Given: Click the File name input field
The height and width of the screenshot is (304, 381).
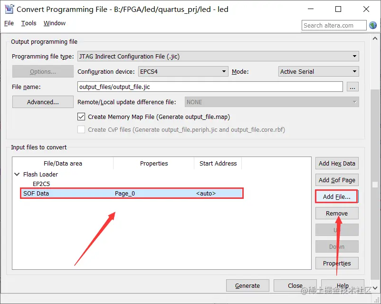Looking at the screenshot, I should pos(210,87).
